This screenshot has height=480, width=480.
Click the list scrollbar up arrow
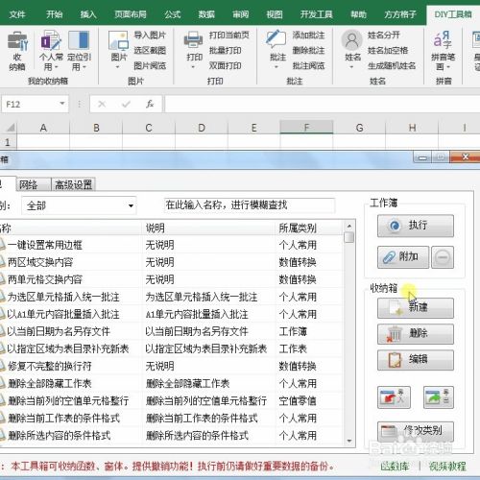point(349,226)
